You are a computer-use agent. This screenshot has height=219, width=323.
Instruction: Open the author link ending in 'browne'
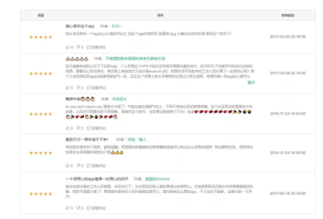tap(157, 179)
